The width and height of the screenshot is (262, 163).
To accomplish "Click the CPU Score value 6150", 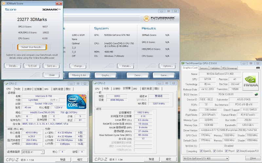I will [x=45, y=38].
